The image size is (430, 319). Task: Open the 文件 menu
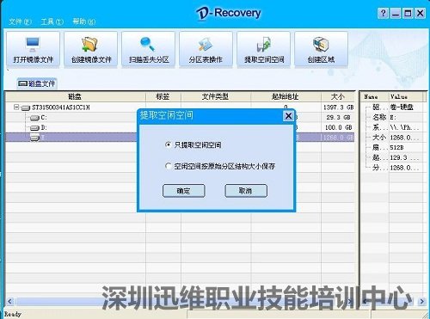point(20,21)
